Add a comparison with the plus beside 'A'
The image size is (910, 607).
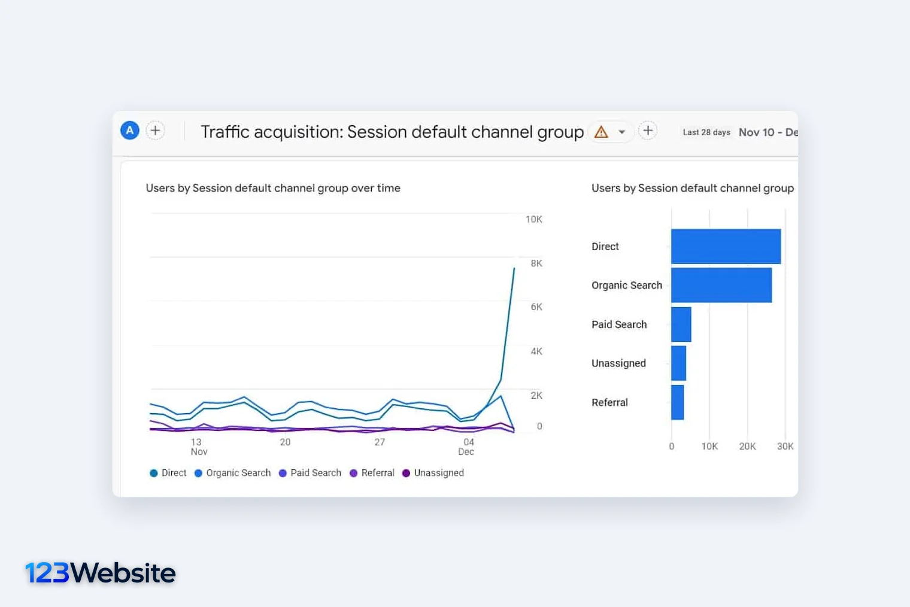tap(155, 130)
